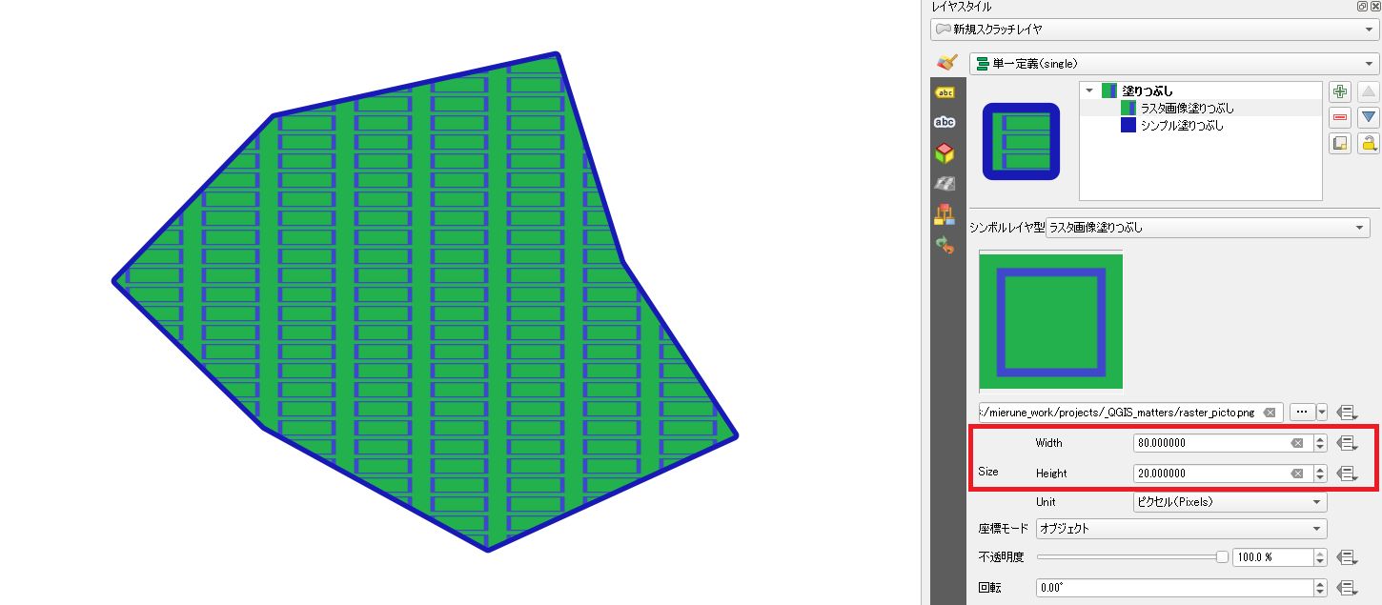Open data-defined override for 不透明度

pos(1346,557)
